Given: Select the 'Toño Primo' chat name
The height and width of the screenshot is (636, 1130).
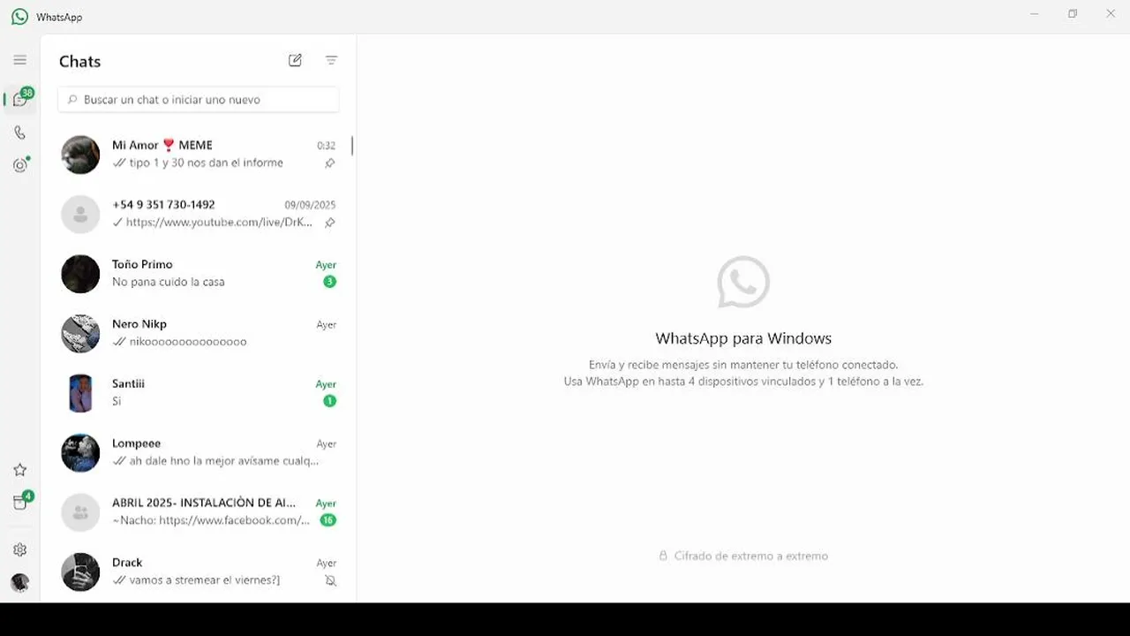Looking at the screenshot, I should [x=142, y=264].
